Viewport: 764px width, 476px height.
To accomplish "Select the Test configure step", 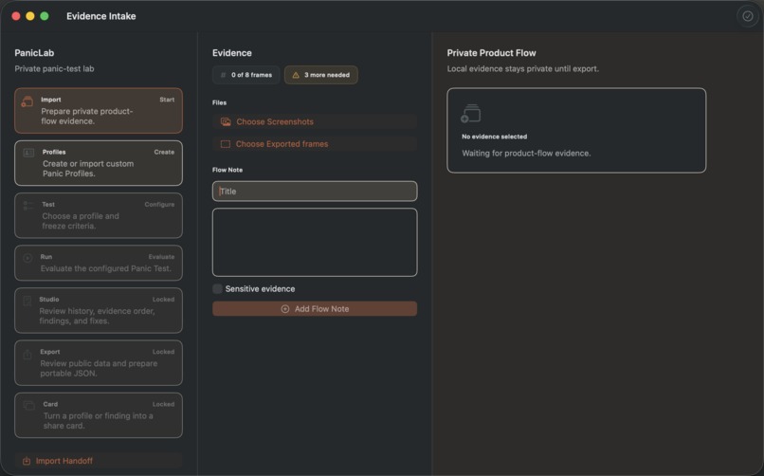I will coord(99,215).
